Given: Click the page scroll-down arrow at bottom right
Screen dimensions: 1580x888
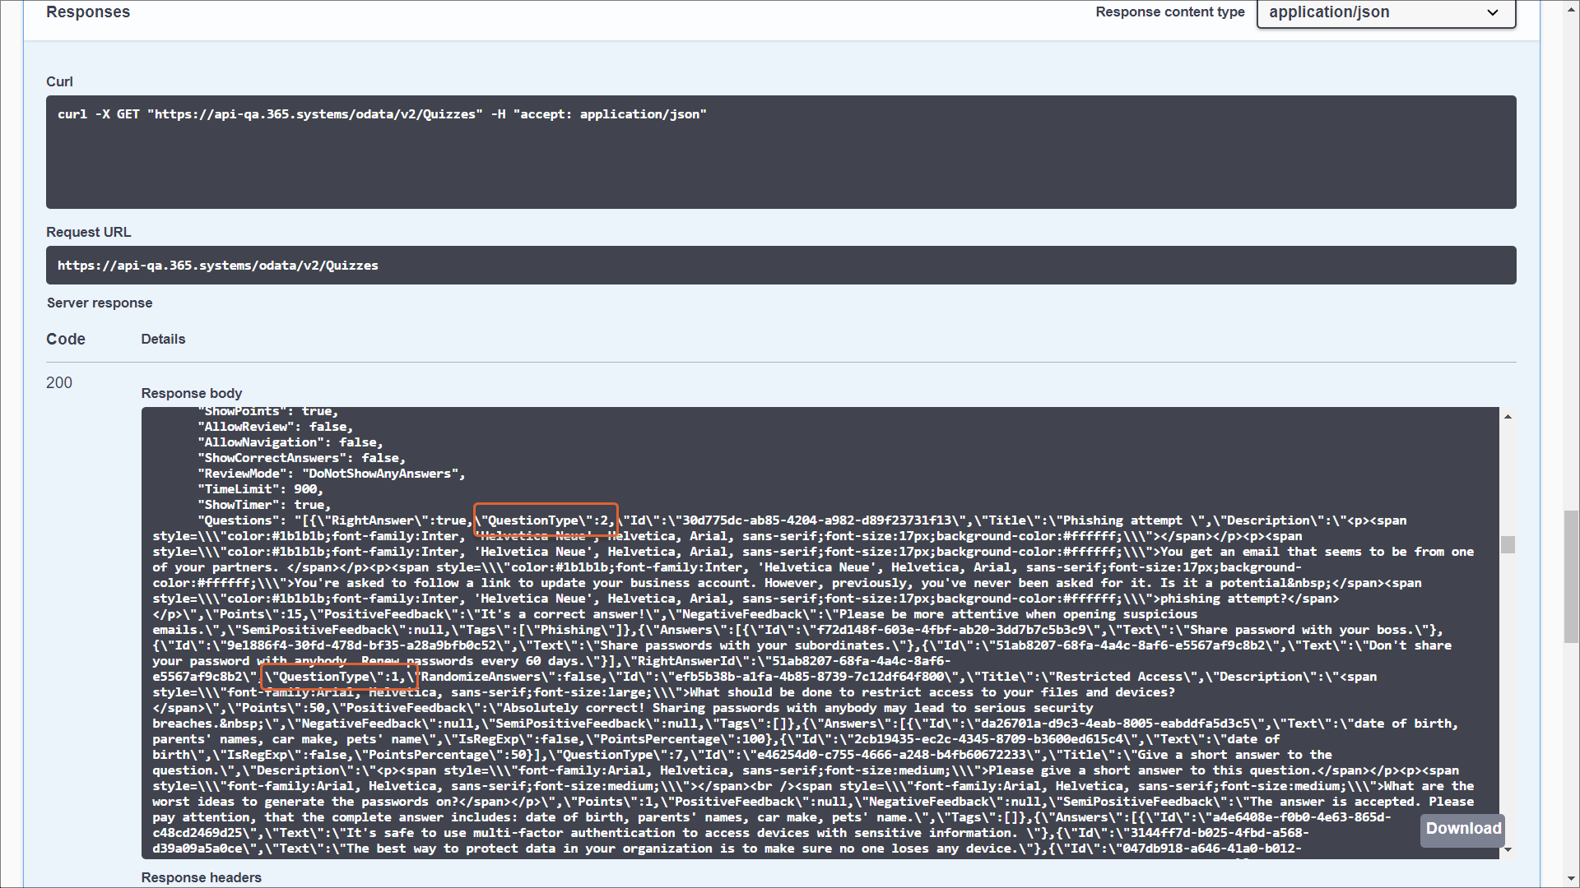Looking at the screenshot, I should click(x=1571, y=879).
